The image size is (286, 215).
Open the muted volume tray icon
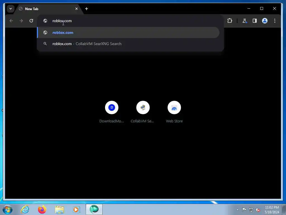258,210
